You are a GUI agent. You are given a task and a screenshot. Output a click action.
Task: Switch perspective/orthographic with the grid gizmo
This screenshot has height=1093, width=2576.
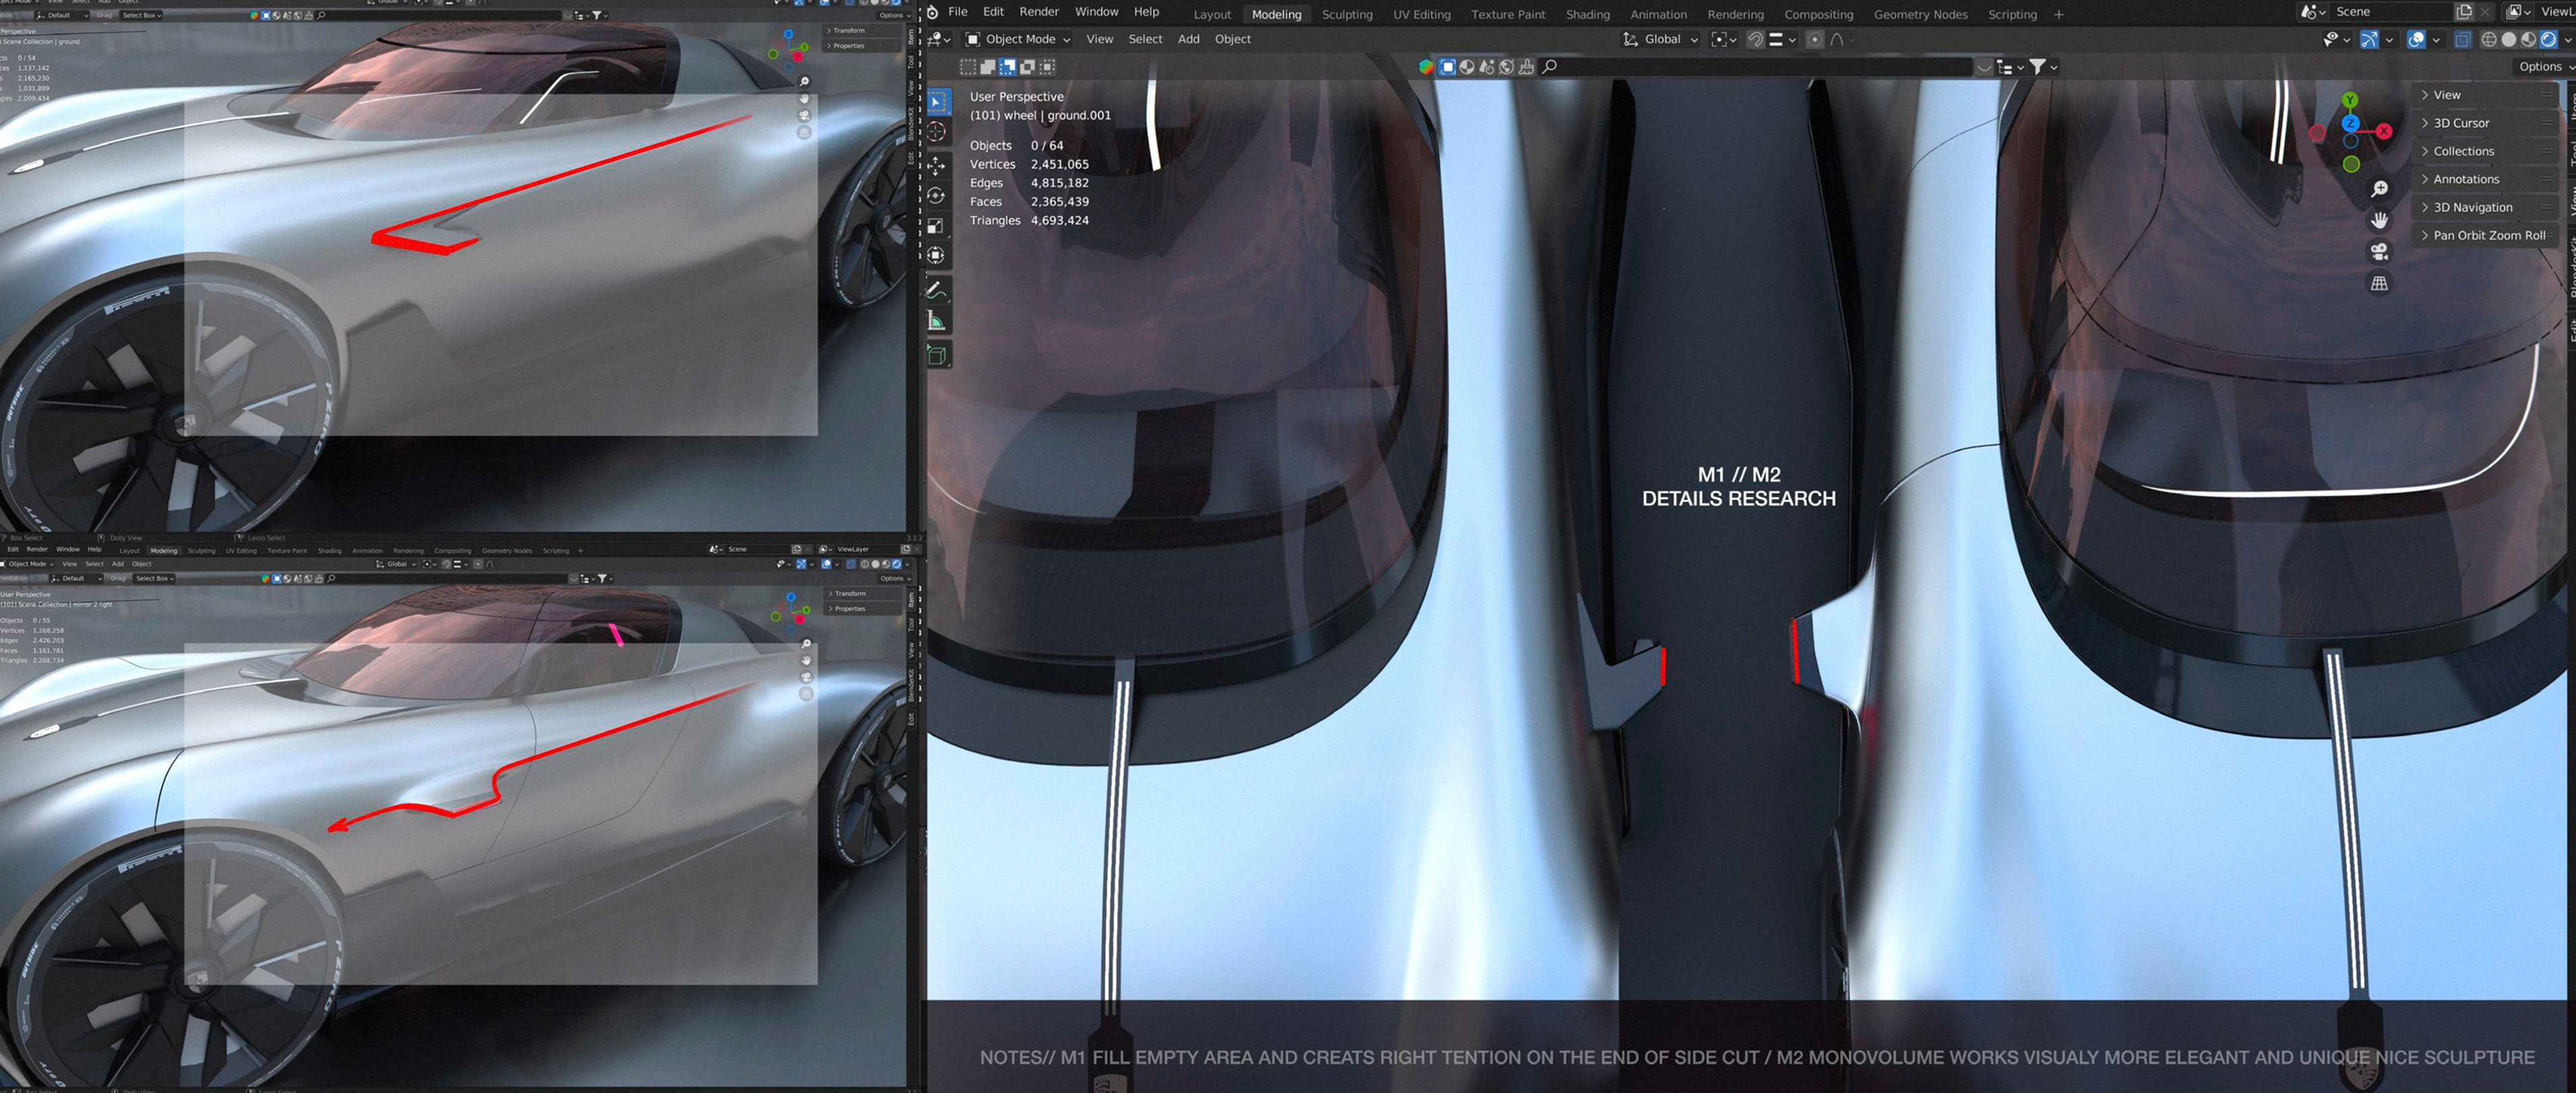point(2380,283)
